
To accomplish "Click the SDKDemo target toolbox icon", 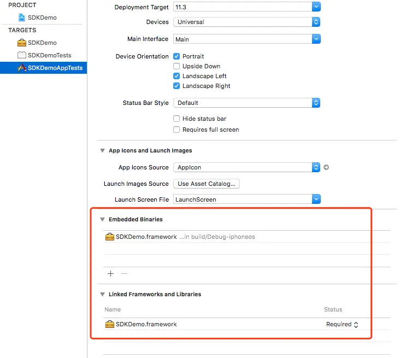I will 22,43.
